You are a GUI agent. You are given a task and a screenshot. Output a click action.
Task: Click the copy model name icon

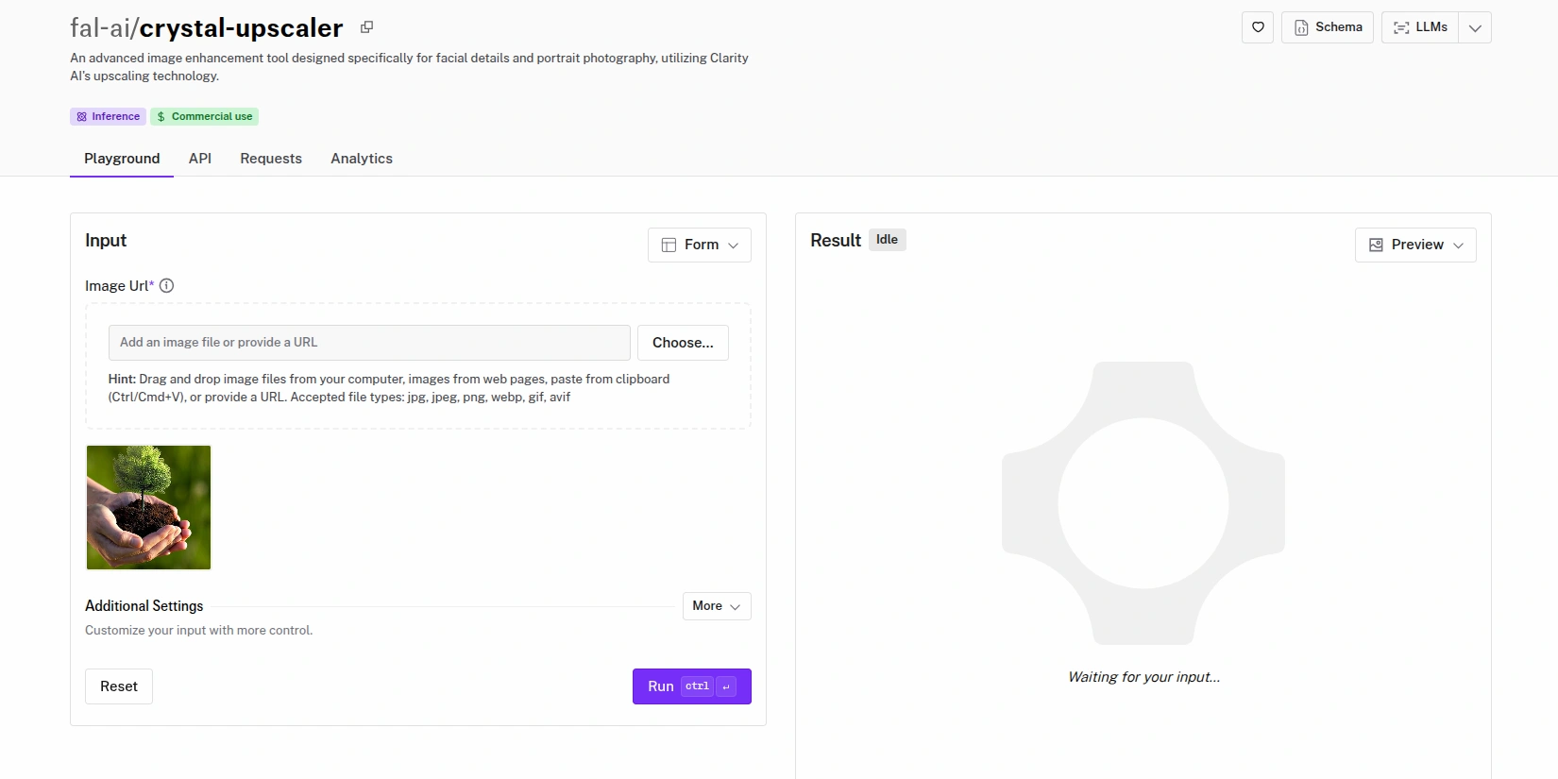click(x=366, y=27)
